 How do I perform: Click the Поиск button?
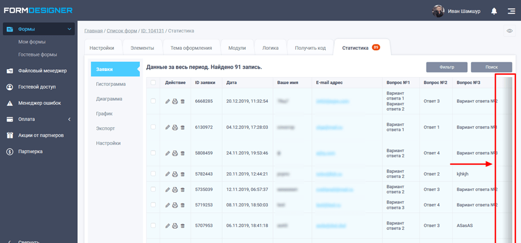491,67
